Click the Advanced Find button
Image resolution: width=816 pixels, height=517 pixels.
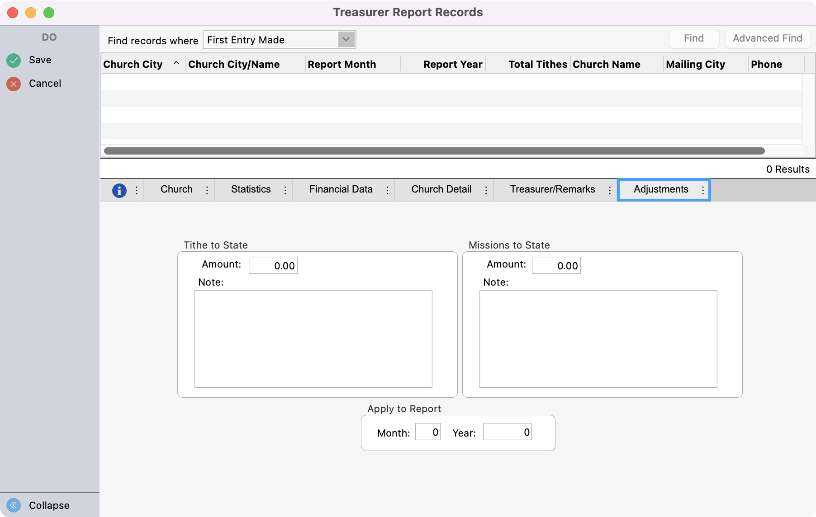tap(767, 38)
